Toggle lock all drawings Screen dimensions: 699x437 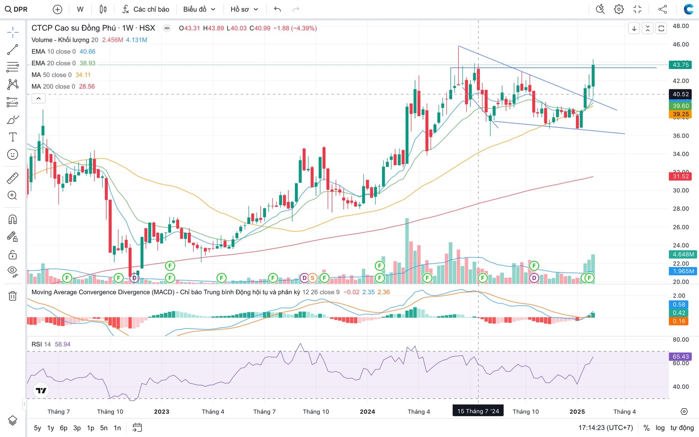click(x=12, y=255)
